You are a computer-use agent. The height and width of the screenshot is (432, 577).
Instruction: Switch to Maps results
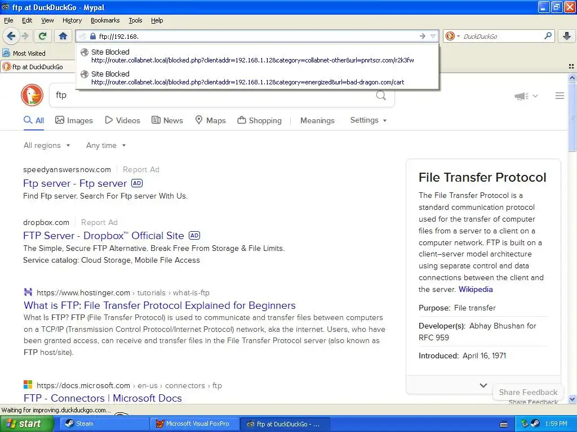pos(210,120)
